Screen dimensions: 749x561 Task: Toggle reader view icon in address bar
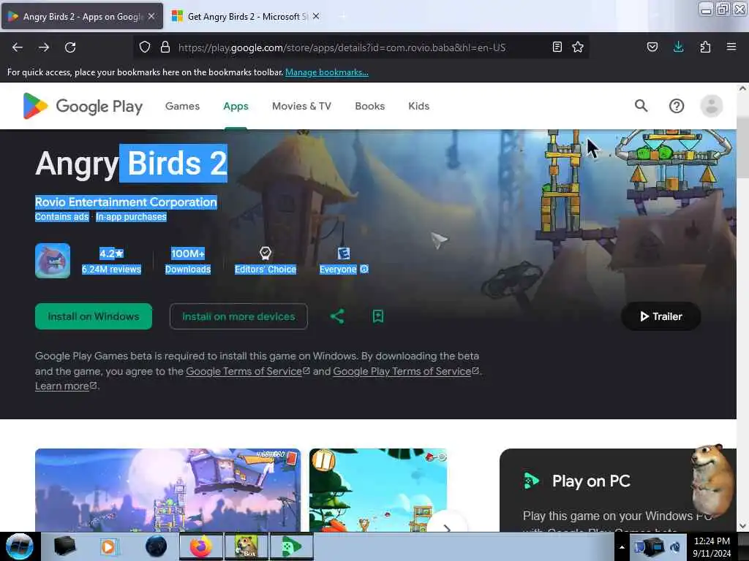coord(557,47)
